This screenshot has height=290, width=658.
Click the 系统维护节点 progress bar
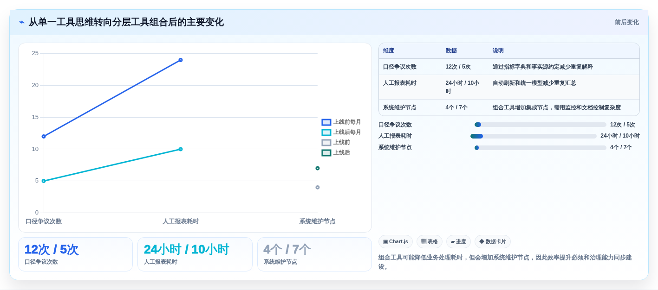coord(541,148)
